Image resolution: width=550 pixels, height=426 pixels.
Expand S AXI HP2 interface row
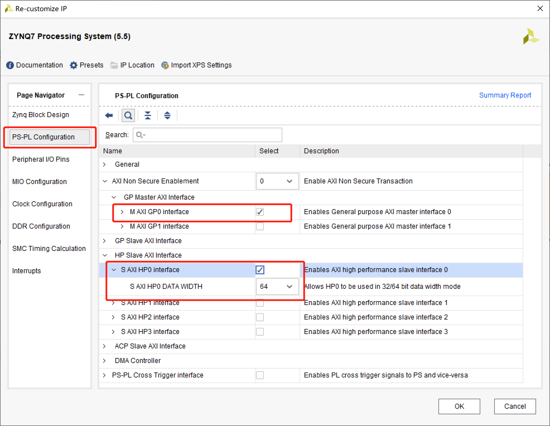[x=113, y=317]
